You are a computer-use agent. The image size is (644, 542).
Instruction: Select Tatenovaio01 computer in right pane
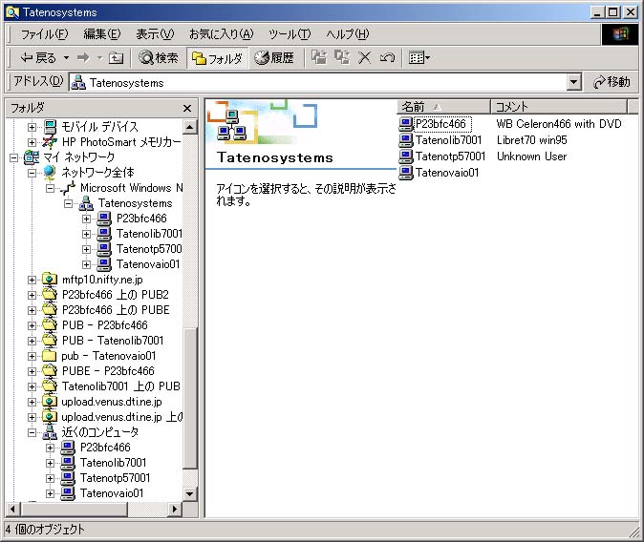pyautogui.click(x=446, y=173)
